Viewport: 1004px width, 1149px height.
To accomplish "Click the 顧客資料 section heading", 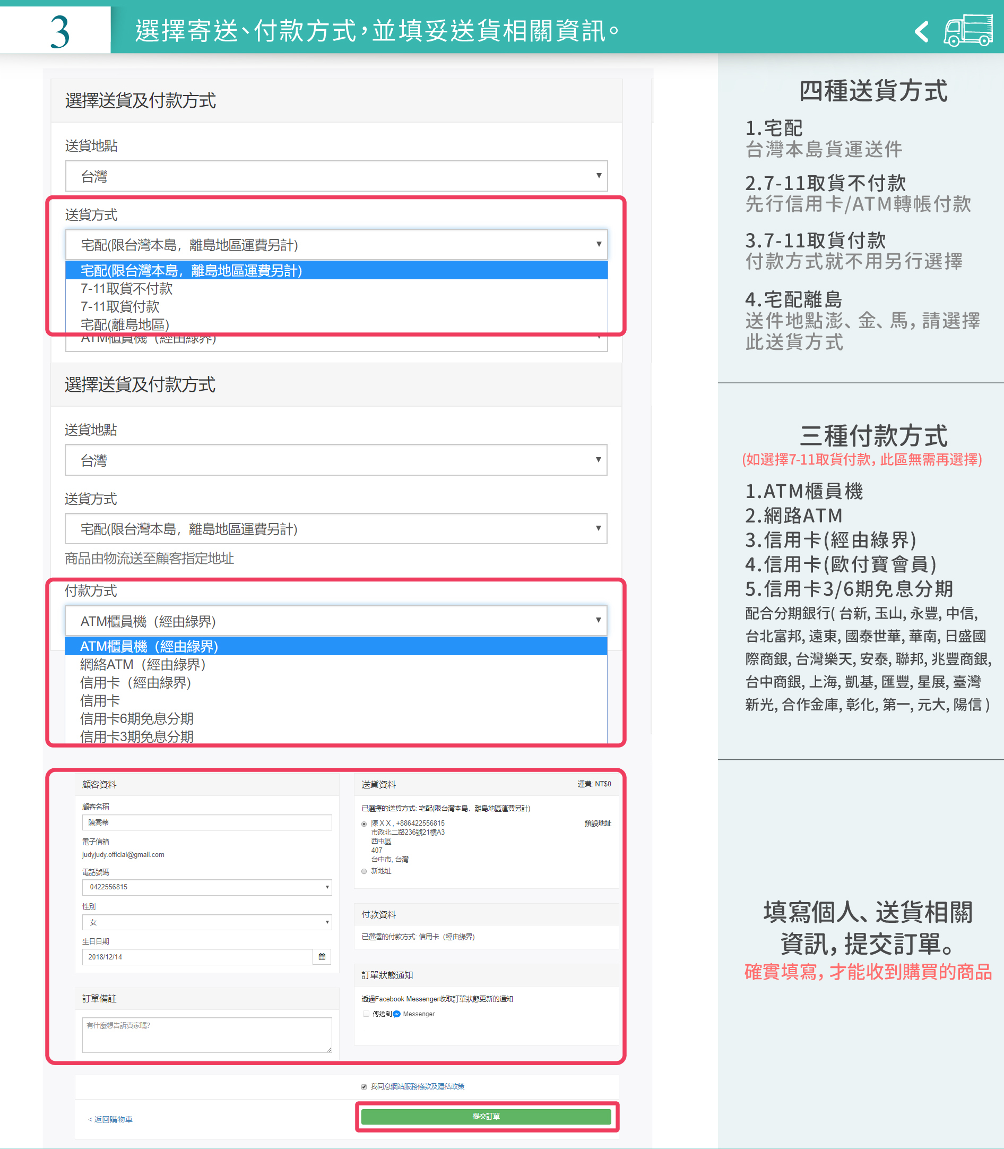I will (x=99, y=784).
